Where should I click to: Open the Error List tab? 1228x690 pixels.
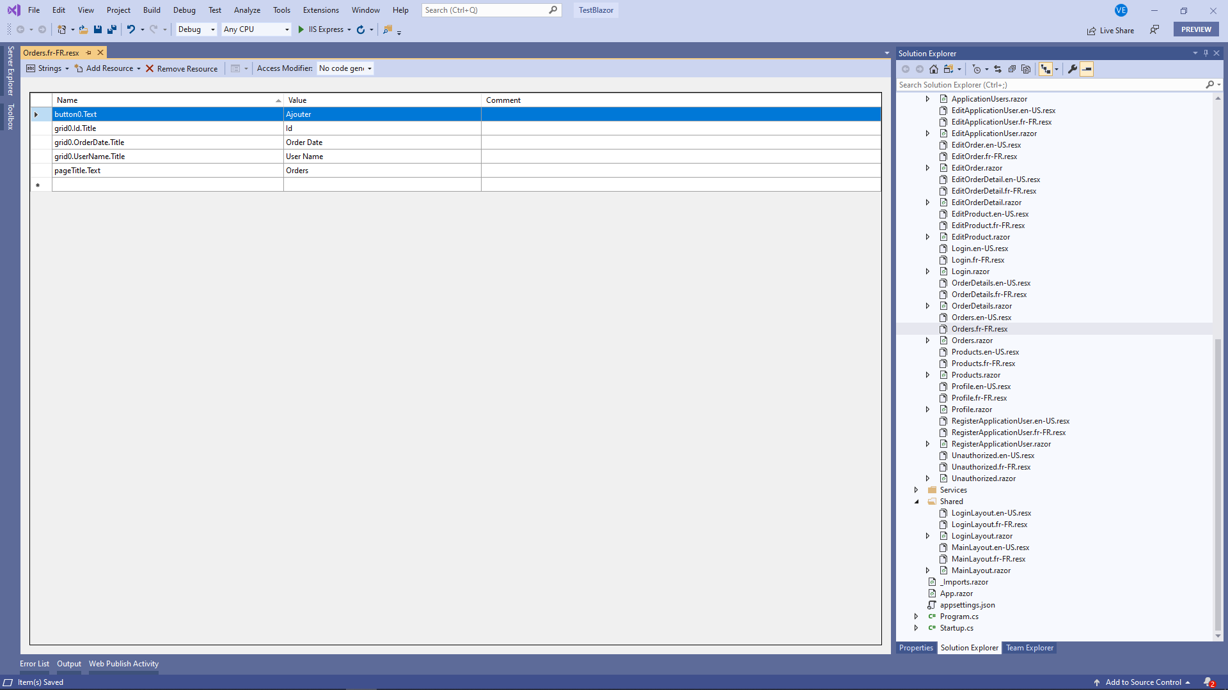(x=34, y=664)
